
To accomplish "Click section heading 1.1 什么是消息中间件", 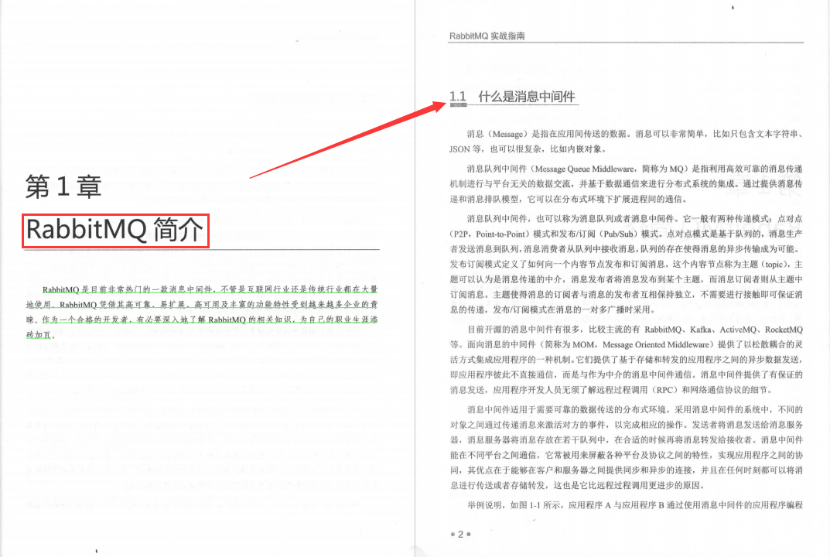I will coord(512,97).
